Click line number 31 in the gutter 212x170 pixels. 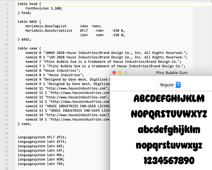tap(6, 138)
